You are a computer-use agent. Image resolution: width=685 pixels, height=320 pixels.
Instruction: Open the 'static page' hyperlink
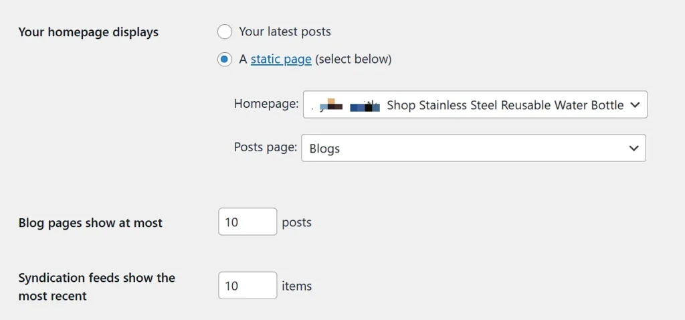click(x=281, y=59)
